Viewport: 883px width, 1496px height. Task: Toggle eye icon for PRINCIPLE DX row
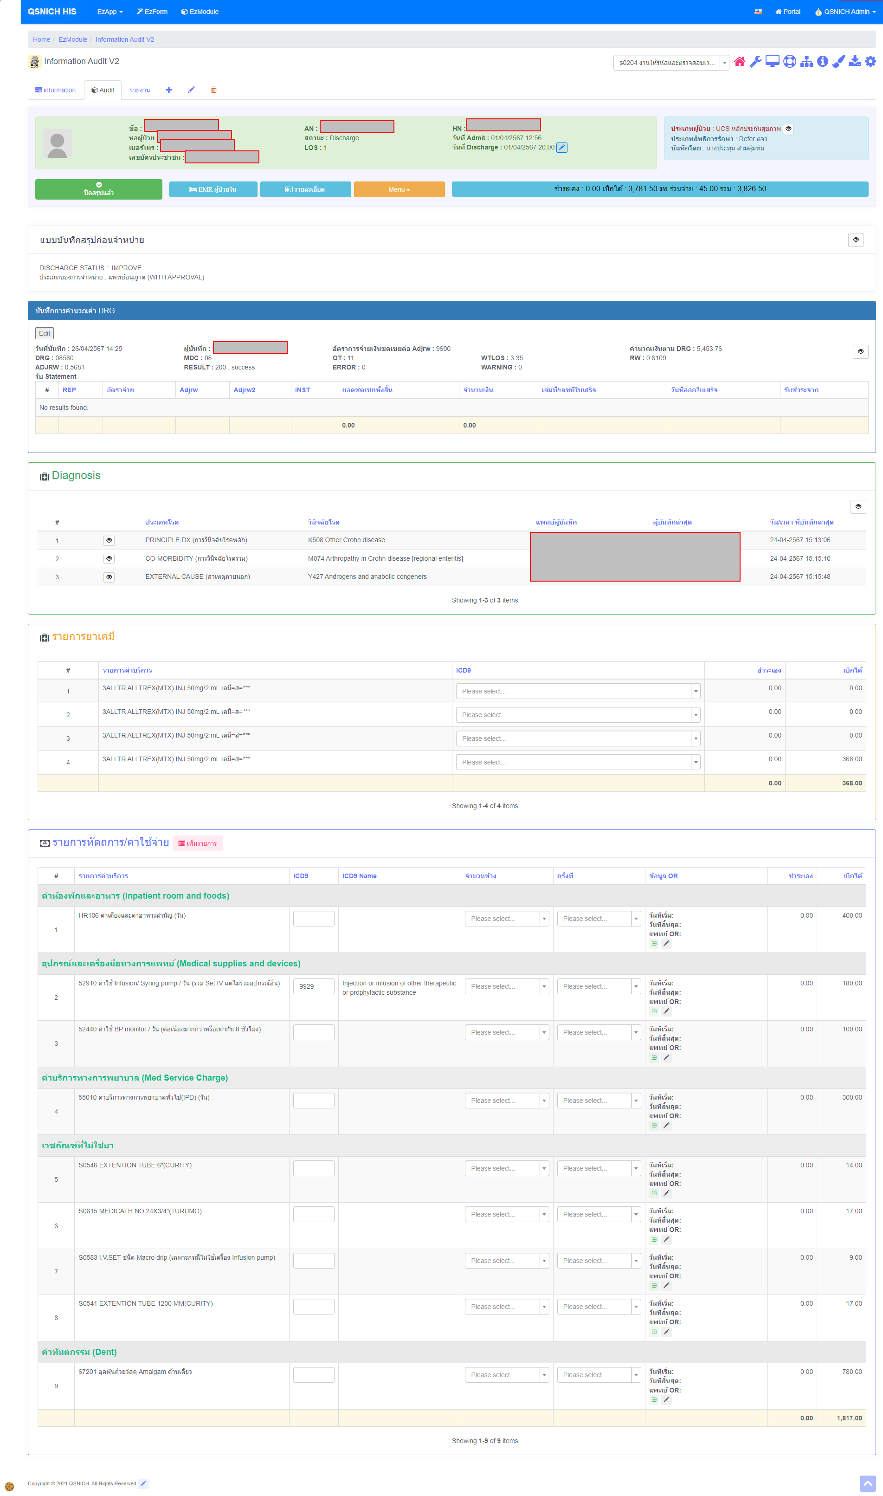109,540
